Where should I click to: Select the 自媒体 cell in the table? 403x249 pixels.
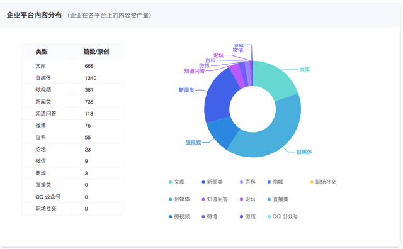(46, 78)
